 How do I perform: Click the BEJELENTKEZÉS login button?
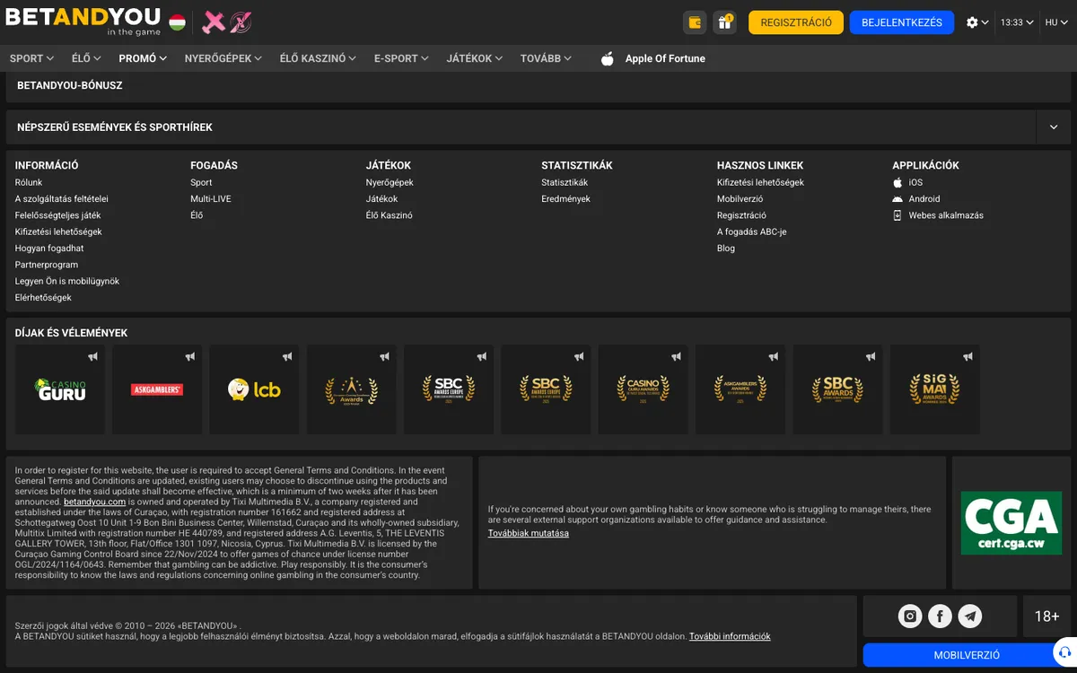pos(902,22)
